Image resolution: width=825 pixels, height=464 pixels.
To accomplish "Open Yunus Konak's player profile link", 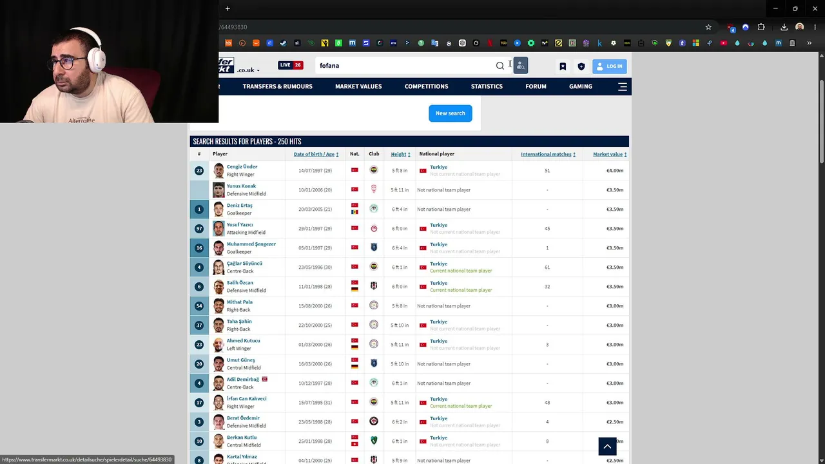I will (241, 186).
